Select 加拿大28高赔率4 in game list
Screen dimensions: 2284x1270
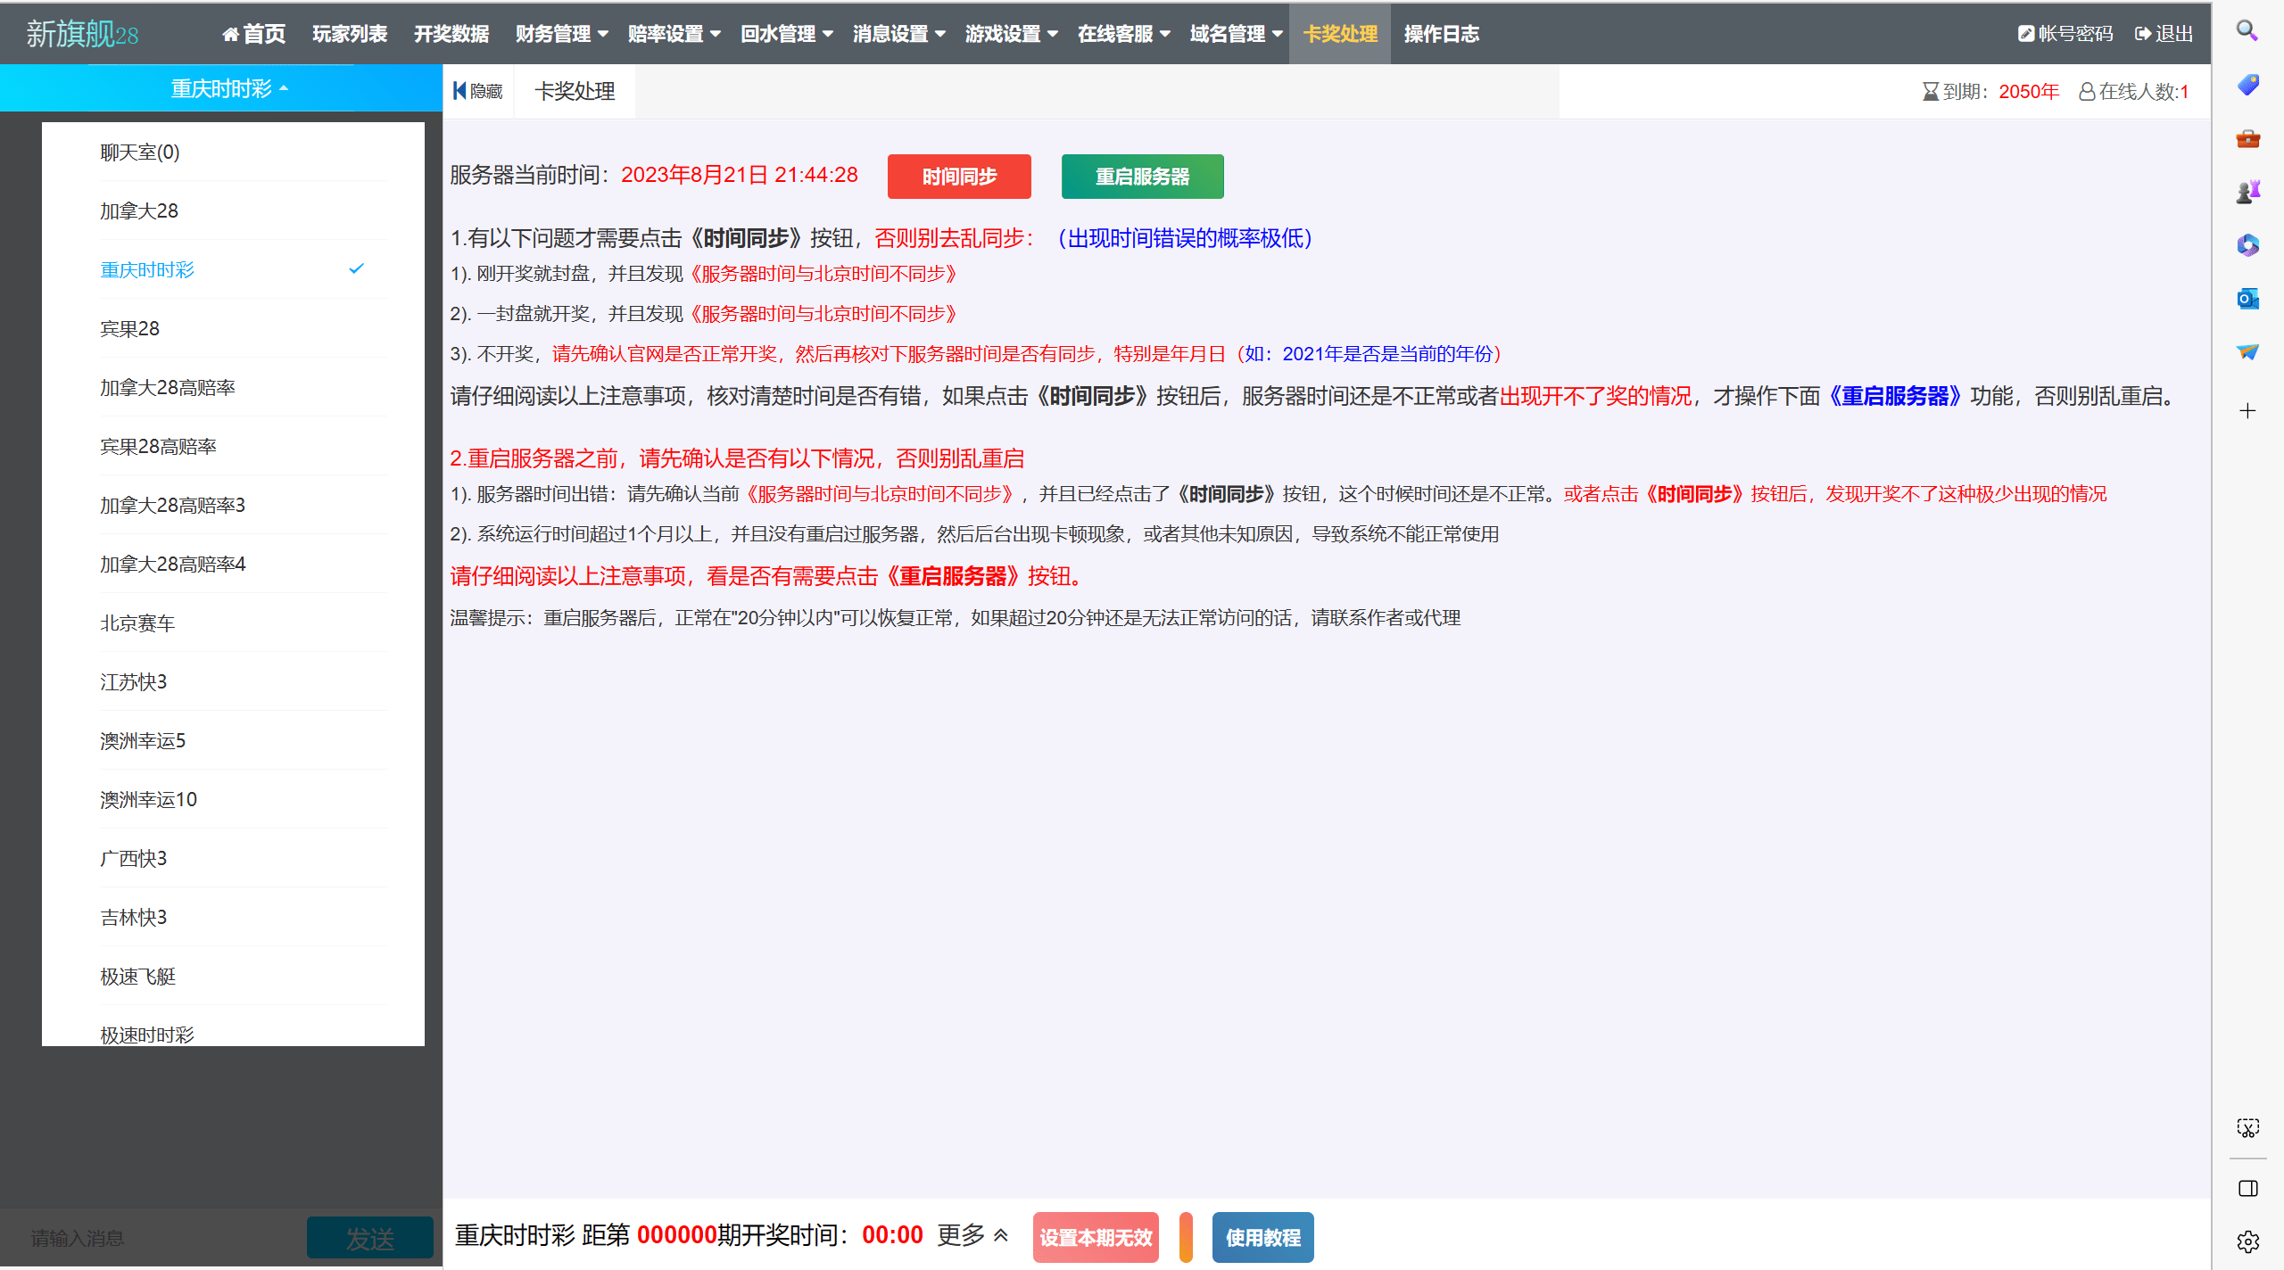tap(242, 565)
